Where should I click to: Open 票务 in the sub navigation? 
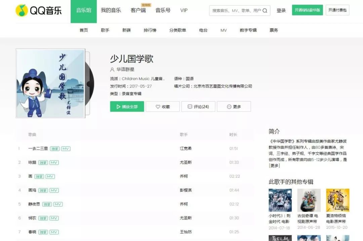274,30
